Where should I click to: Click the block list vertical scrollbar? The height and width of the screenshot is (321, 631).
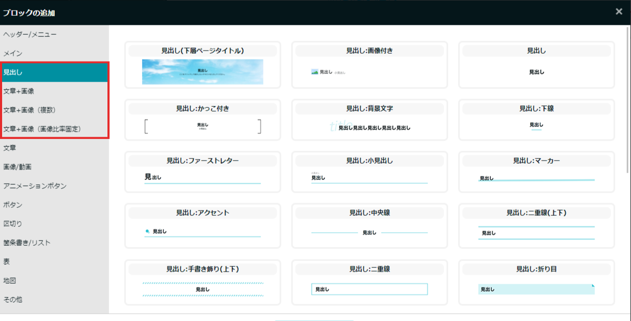tap(628, 100)
